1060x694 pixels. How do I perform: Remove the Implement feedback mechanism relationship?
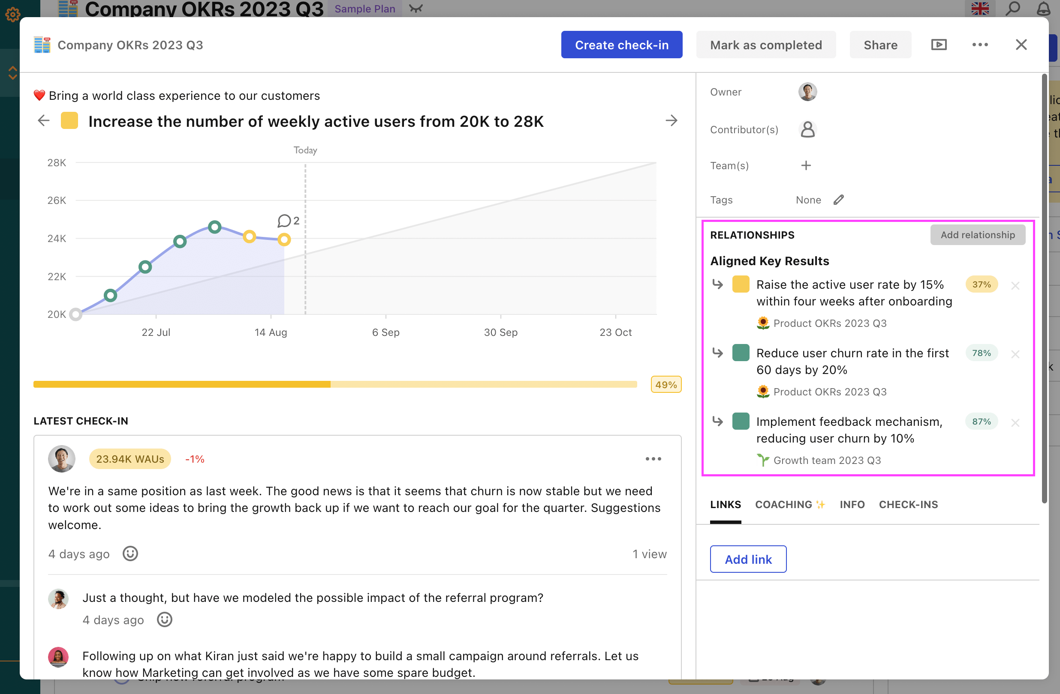tap(1015, 423)
